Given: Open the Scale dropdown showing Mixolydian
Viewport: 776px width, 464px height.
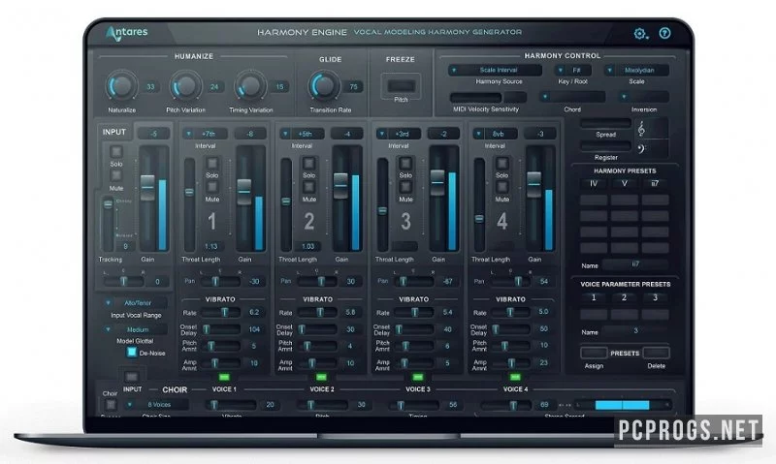Looking at the screenshot, I should click(x=636, y=70).
